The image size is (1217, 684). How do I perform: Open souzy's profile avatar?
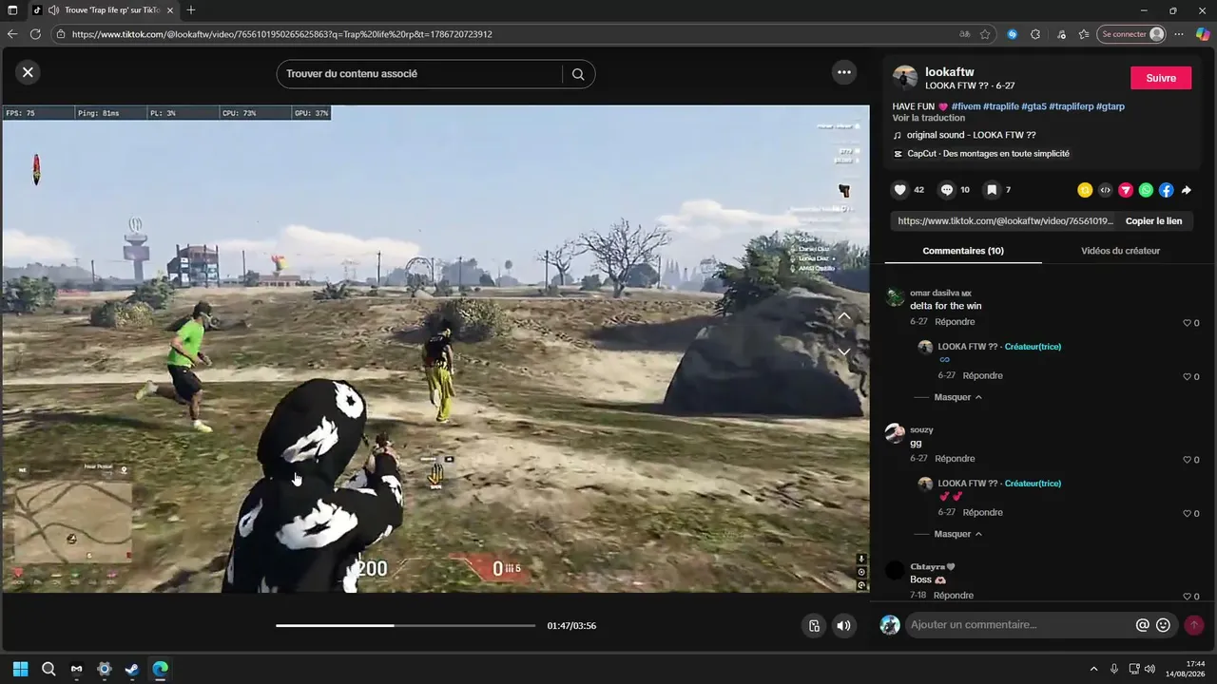(x=895, y=434)
